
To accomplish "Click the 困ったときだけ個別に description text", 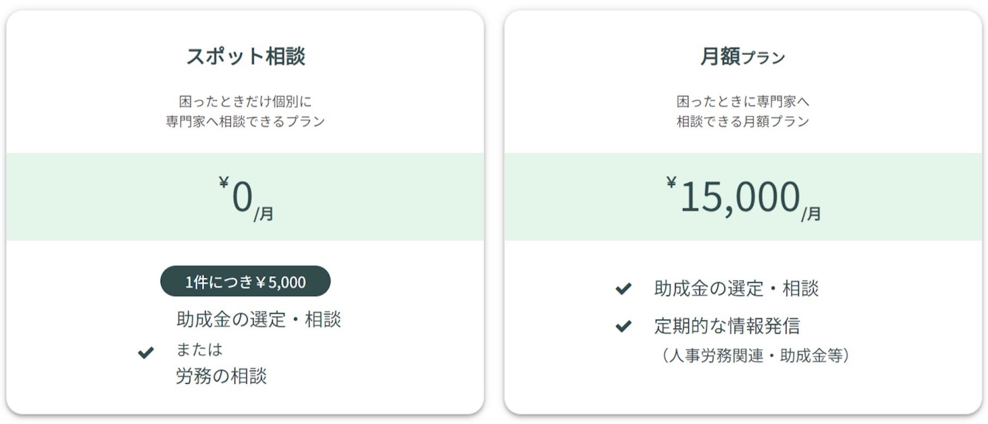I will click(x=246, y=102).
